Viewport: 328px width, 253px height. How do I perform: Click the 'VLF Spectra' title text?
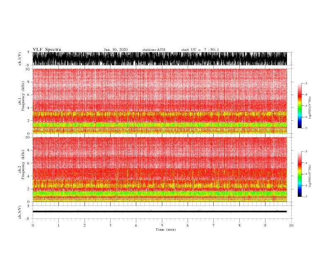coord(47,50)
